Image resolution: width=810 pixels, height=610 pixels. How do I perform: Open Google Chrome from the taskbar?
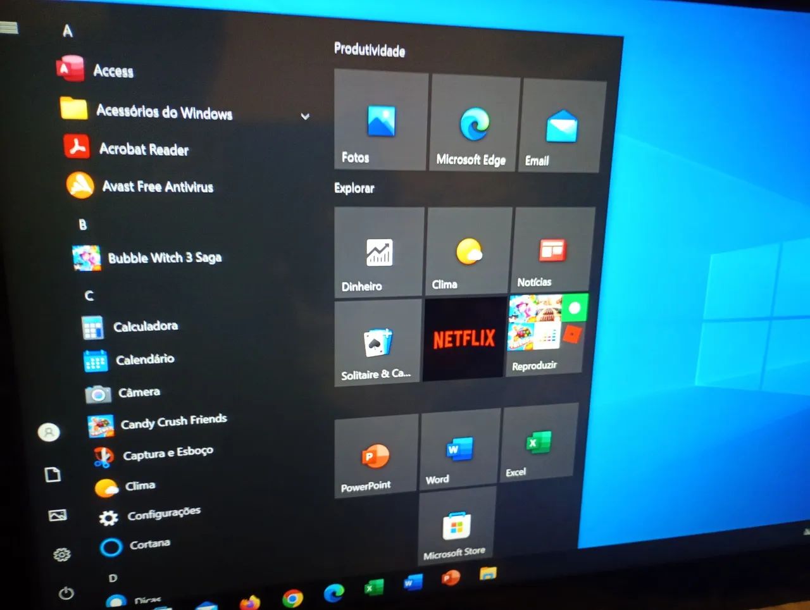click(292, 598)
